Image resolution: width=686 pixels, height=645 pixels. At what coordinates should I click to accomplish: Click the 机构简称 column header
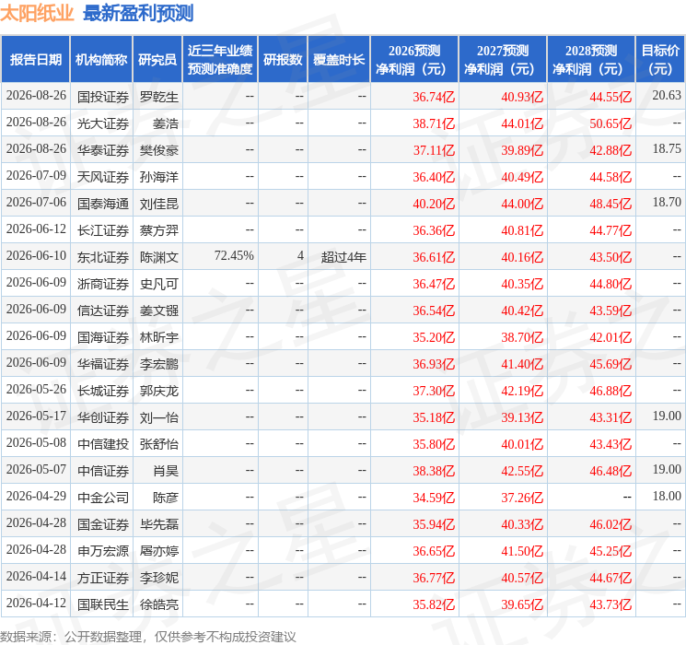(x=101, y=60)
